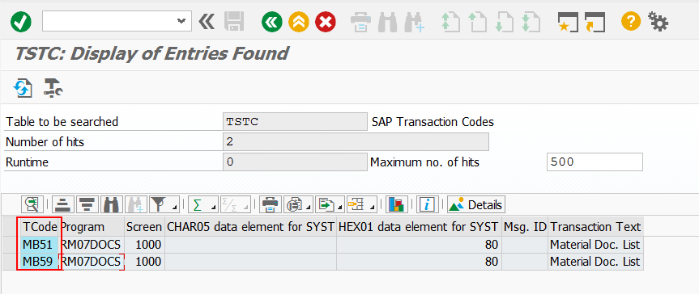Click the green Enter checkmark icon

coord(21,21)
